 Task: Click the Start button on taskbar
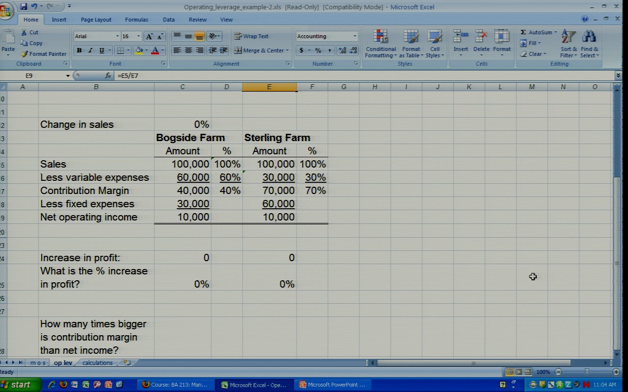pos(16,385)
